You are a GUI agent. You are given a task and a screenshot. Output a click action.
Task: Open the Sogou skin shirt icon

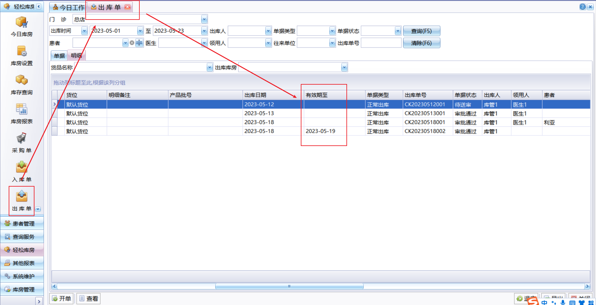pos(581,303)
